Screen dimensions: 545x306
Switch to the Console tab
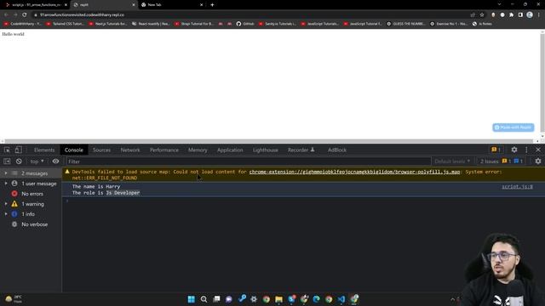tap(74, 150)
